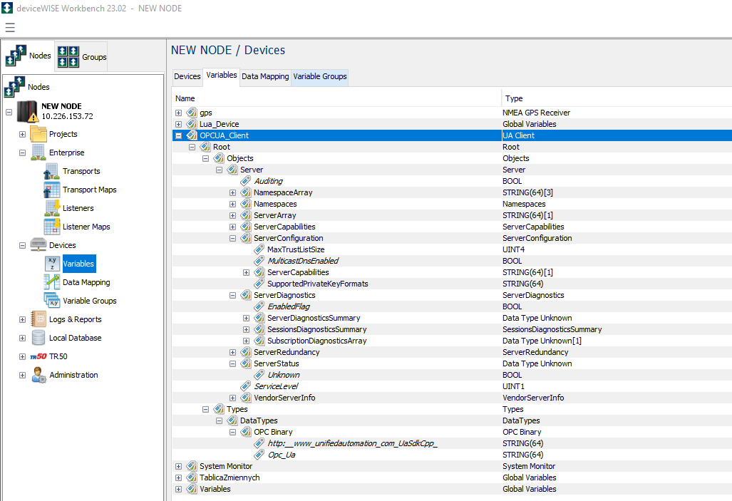This screenshot has width=732, height=501.
Task: Open Administration in the sidebar
Action: coord(73,374)
